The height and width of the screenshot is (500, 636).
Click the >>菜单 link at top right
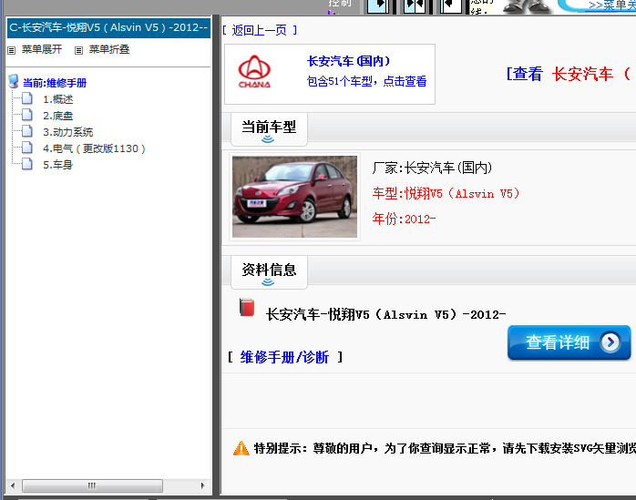[612, 5]
